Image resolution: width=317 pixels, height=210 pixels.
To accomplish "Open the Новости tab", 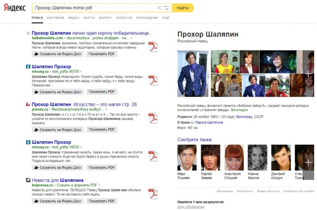I will click(124, 18).
